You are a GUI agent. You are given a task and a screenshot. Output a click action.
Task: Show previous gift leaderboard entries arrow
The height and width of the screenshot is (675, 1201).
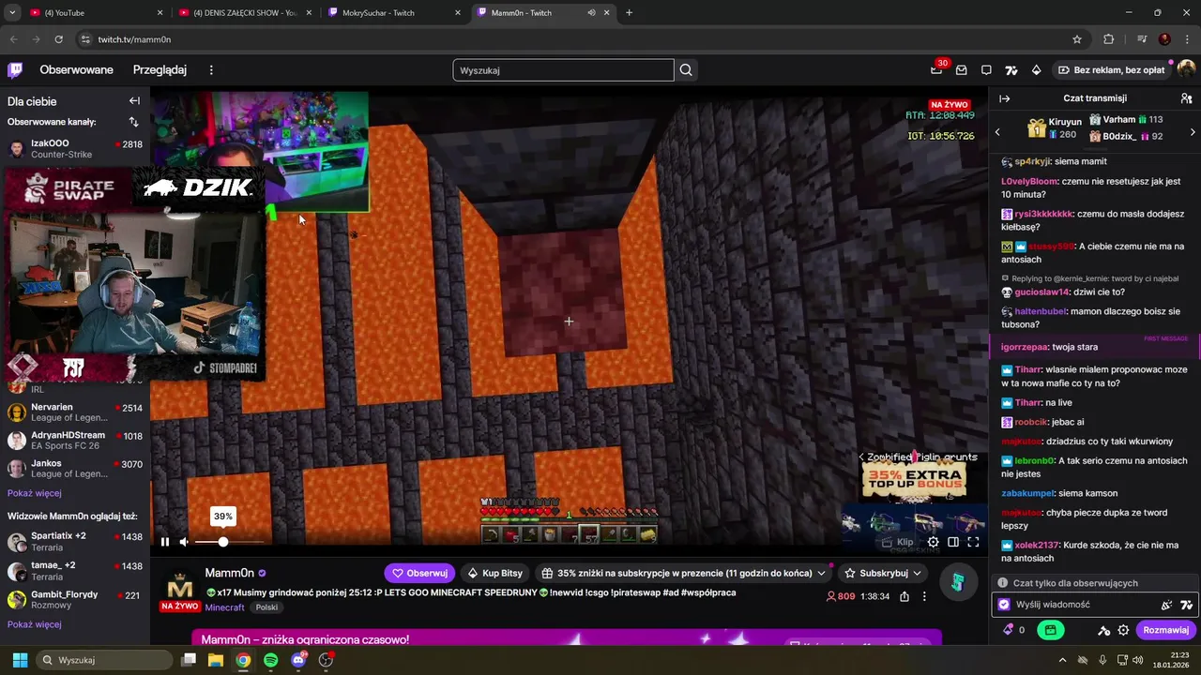997,132
